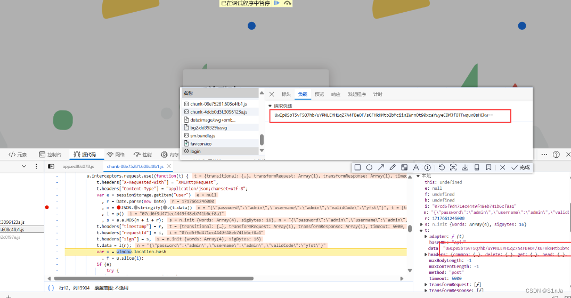Click code editor horizontal scrollbar thumb
Screen dimensions: 571x298
[153, 279]
